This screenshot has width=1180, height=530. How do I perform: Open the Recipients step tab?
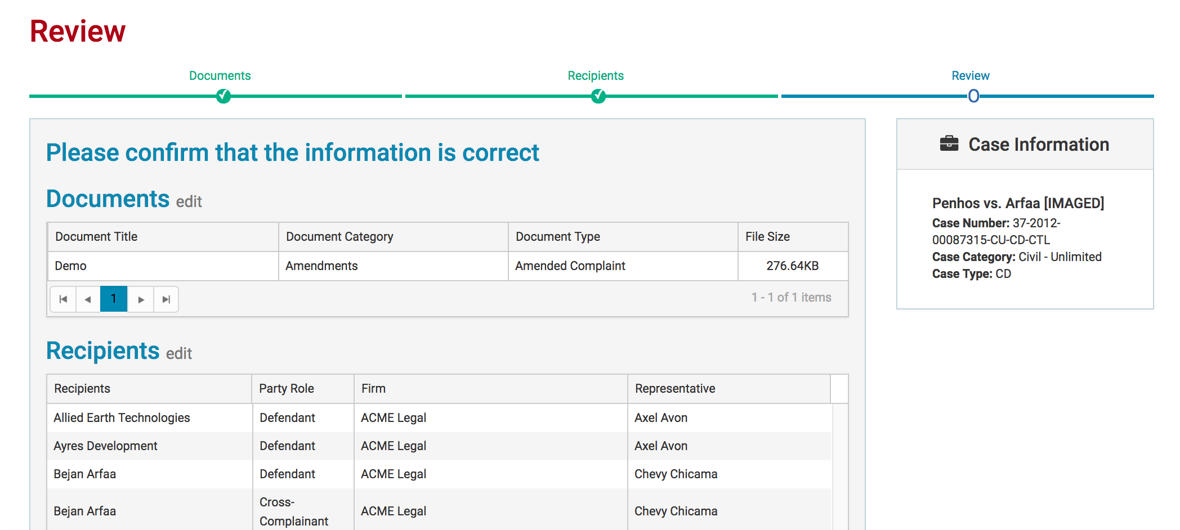click(x=595, y=76)
